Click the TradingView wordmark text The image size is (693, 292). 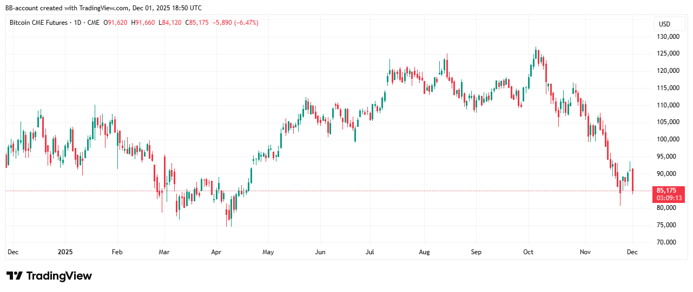tap(59, 276)
